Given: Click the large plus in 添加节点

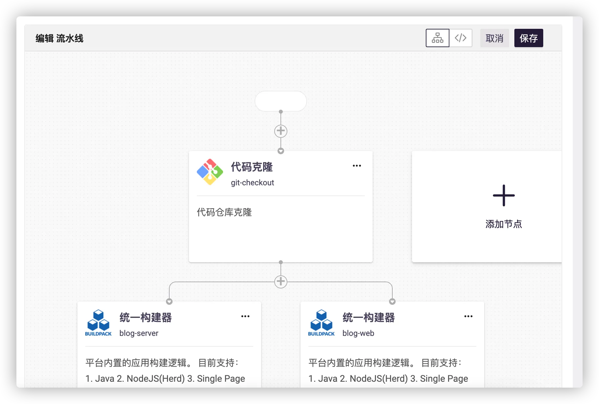Looking at the screenshot, I should point(504,195).
